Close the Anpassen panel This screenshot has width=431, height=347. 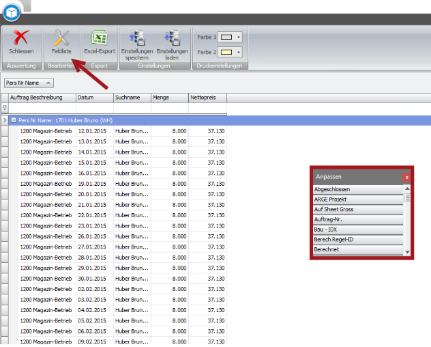coord(407,177)
